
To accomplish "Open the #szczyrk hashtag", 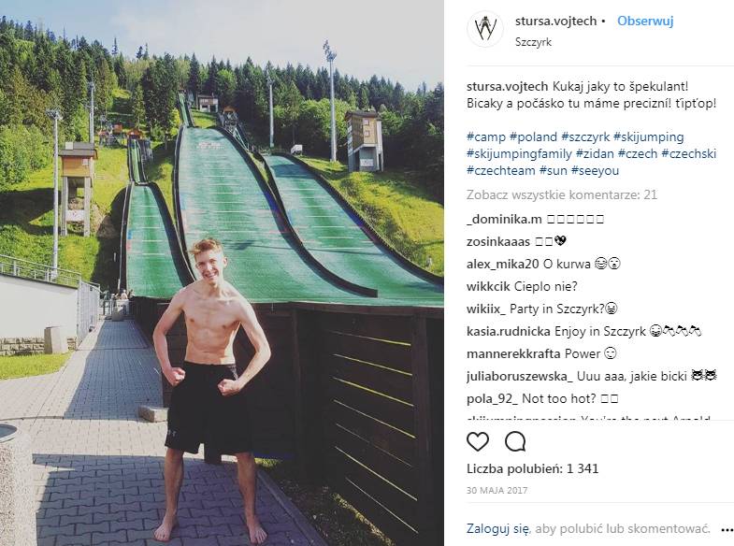I will click(585, 137).
